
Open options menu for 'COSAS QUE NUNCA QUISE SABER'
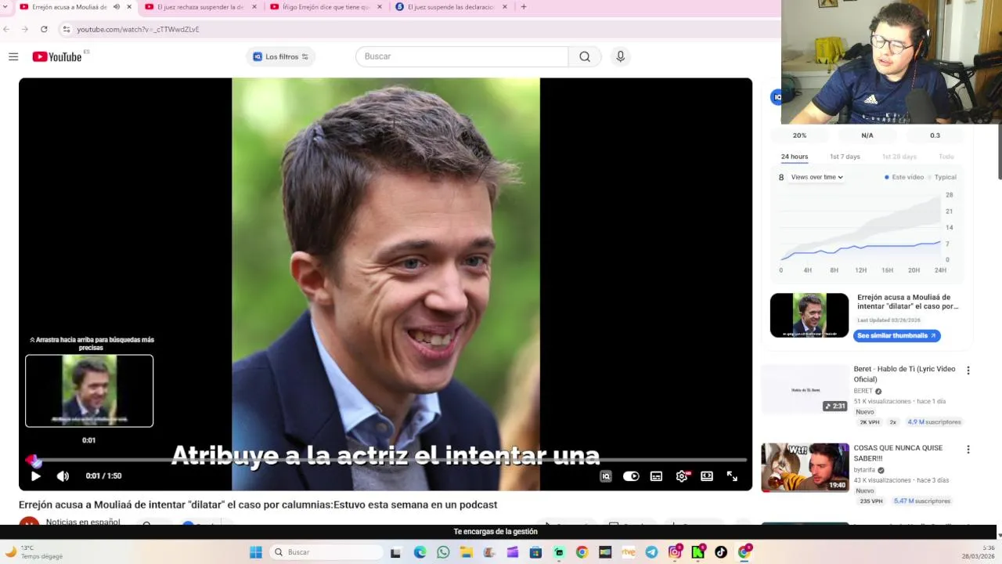point(968,450)
